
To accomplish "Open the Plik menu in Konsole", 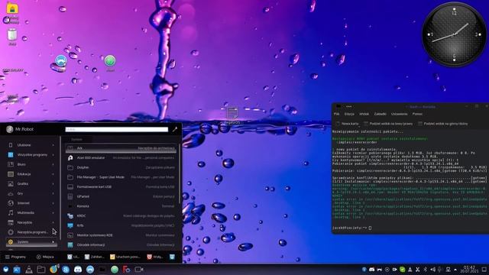I will coord(336,114).
